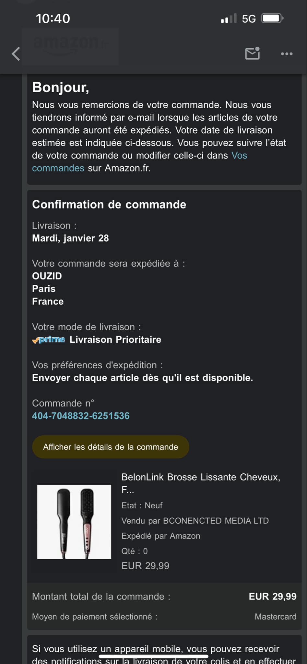Tap the "Mastercard" payment method text
Screen dimensions: 307x664
point(275,617)
